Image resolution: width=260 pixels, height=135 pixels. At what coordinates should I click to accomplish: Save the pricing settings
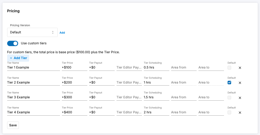point(13,125)
